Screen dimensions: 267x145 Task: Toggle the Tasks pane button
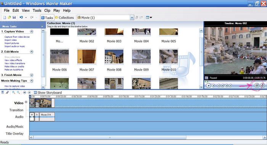pos(47,18)
